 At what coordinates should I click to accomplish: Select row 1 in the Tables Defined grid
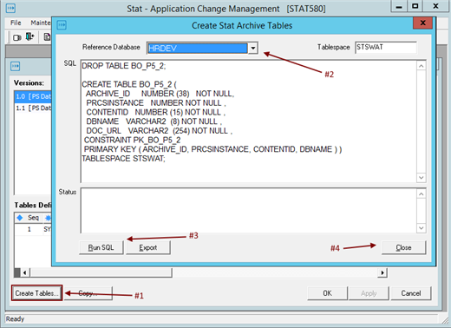tap(33, 229)
